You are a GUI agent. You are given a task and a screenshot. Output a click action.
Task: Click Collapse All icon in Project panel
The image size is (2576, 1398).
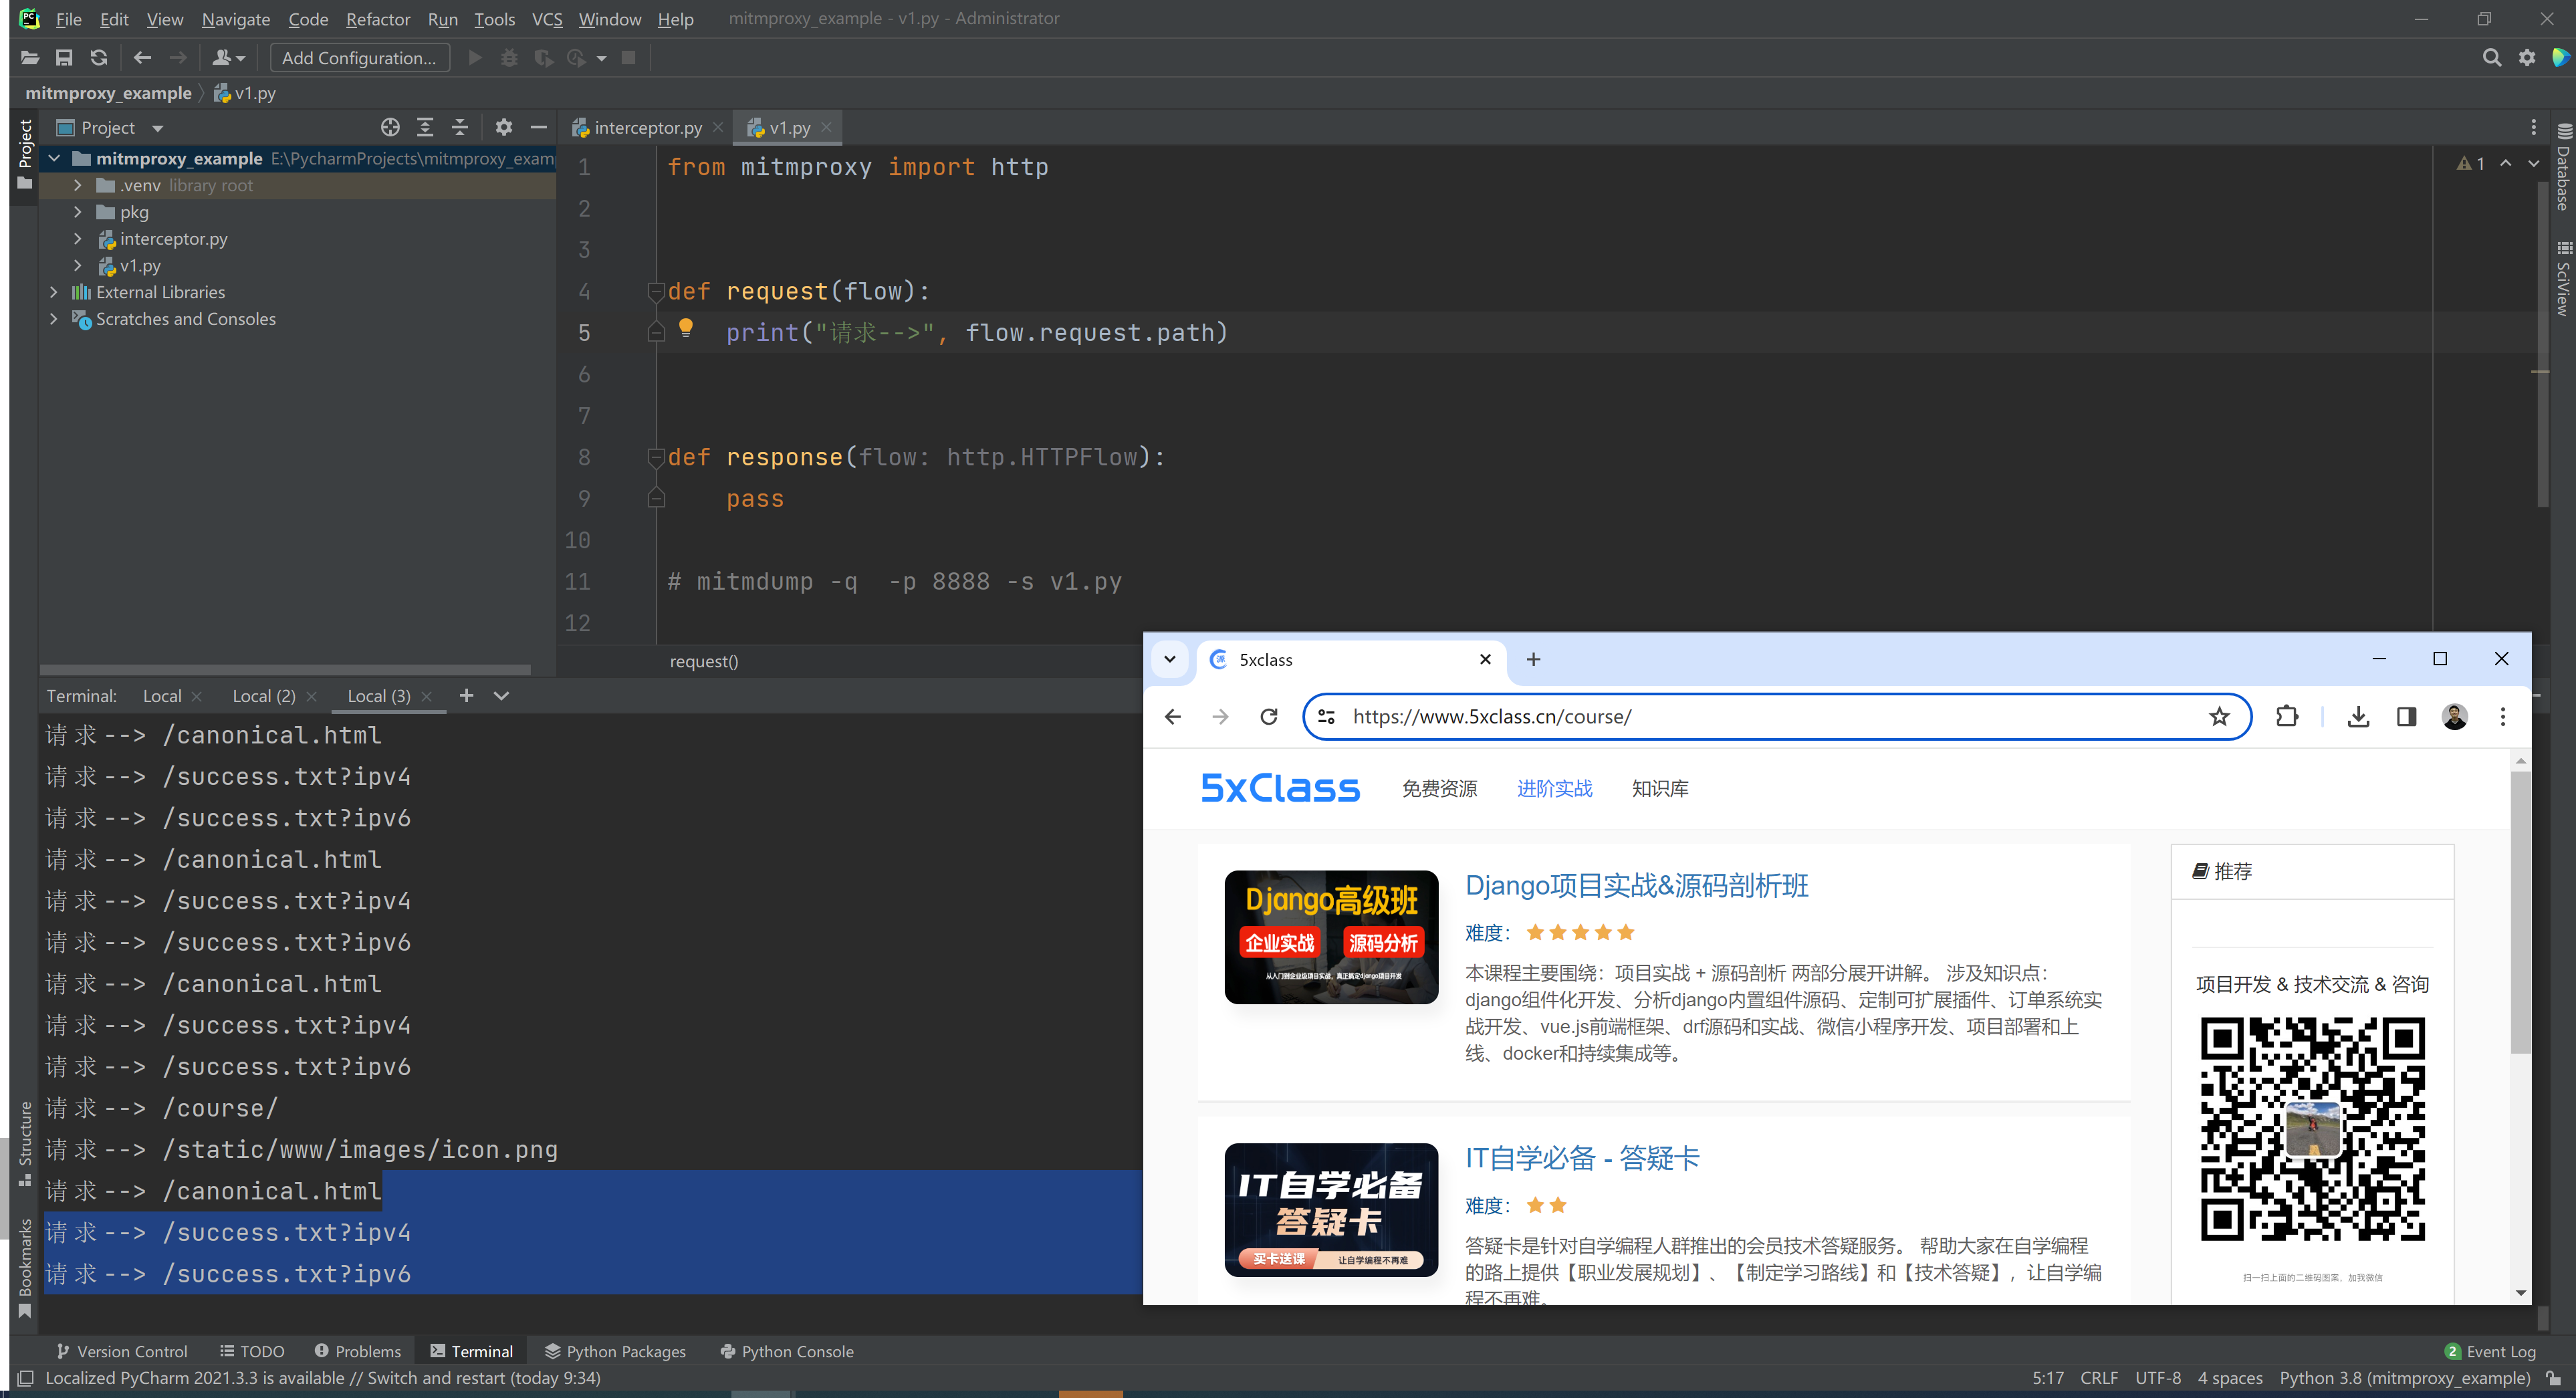coord(460,127)
